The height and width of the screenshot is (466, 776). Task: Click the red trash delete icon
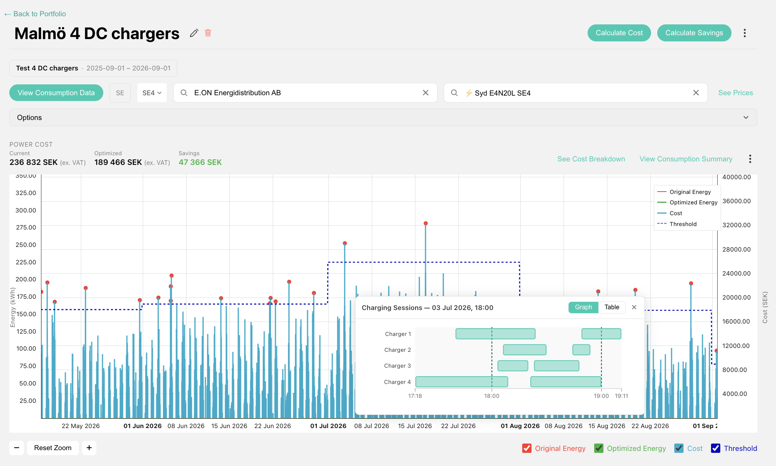tap(208, 33)
